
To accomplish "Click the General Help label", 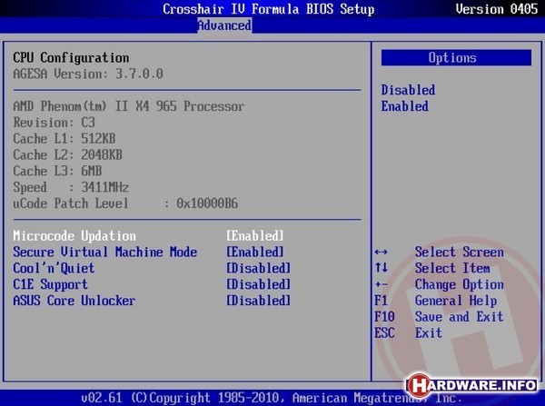I will click(456, 301).
